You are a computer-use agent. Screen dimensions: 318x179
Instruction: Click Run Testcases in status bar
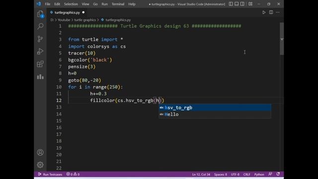pos(50,175)
